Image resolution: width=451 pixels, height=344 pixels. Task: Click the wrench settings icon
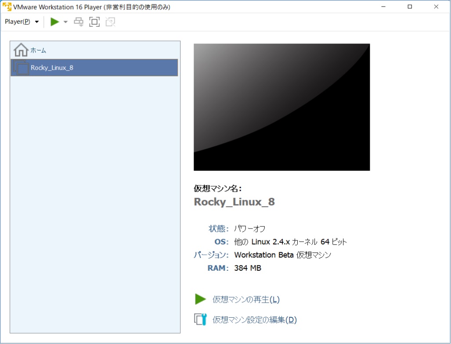(x=201, y=319)
